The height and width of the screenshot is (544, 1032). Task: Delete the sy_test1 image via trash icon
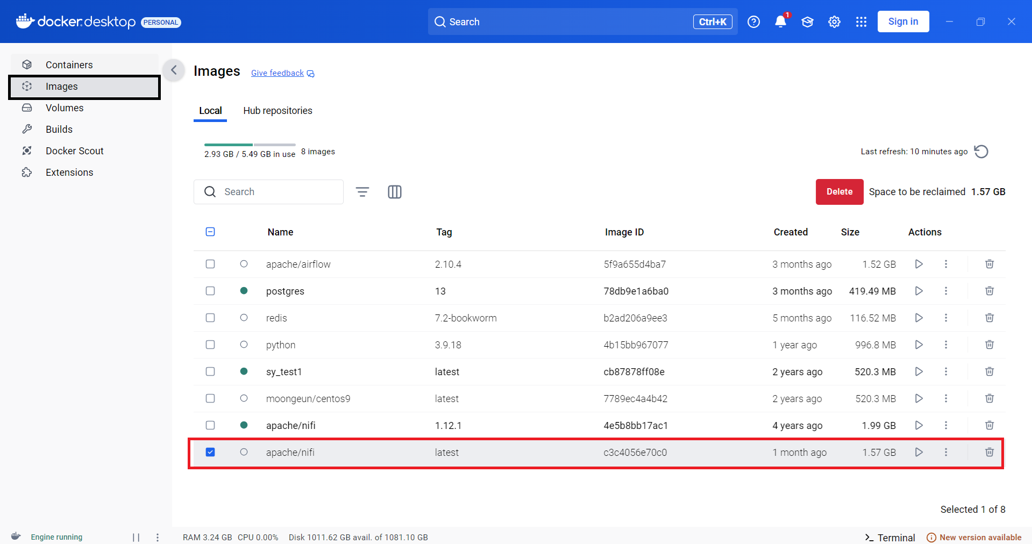tap(989, 371)
